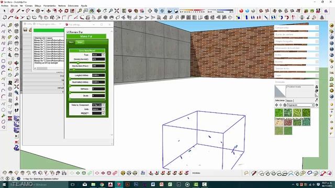Open the Mail app in taskbar
The height and width of the screenshot is (188, 335).
coord(85,184)
